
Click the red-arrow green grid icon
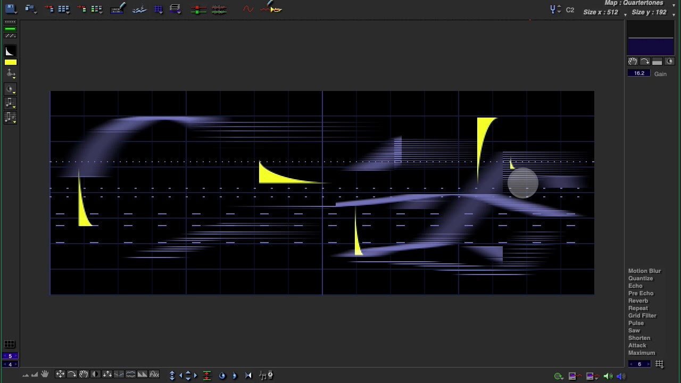pyautogui.click(x=82, y=9)
